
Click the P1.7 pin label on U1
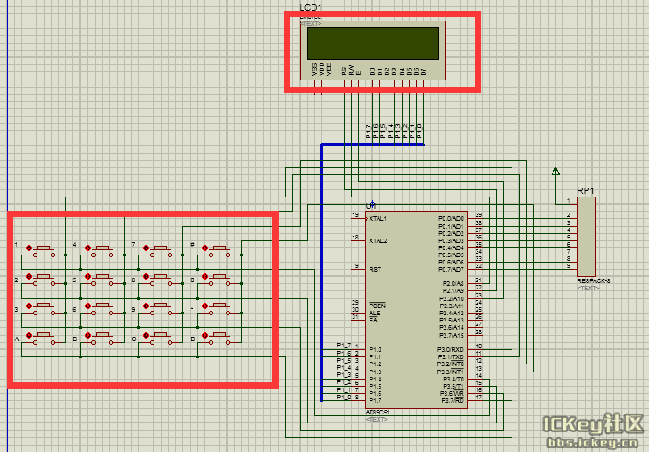[x=375, y=400]
